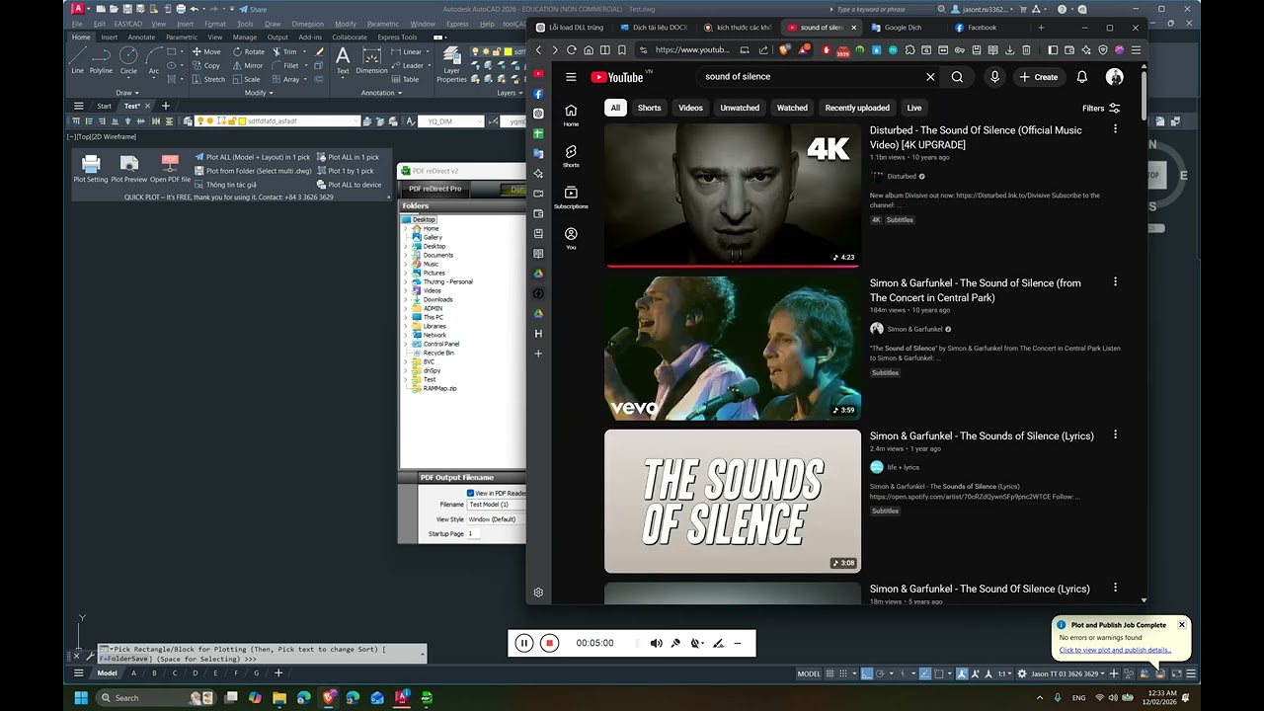
Task: Open YouTube hamburger guide menu
Action: pyautogui.click(x=571, y=77)
